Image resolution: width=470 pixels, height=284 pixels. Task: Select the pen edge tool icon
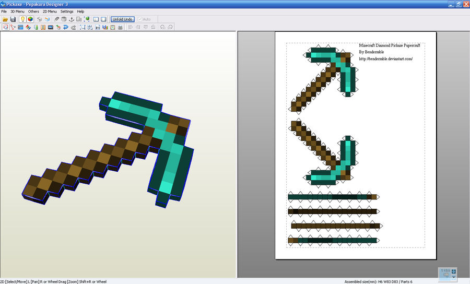(56, 19)
